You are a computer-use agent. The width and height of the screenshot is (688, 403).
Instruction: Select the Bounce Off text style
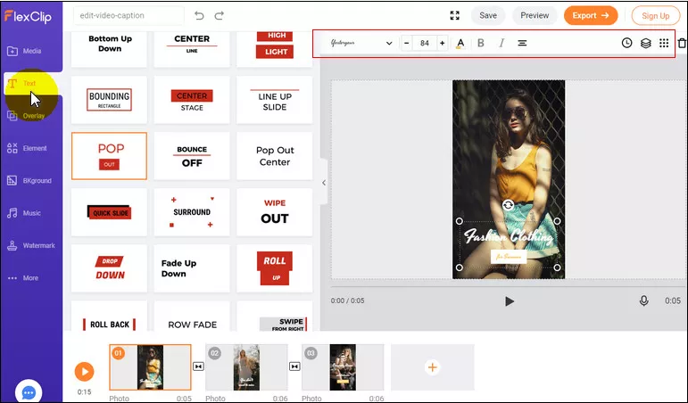coord(192,156)
